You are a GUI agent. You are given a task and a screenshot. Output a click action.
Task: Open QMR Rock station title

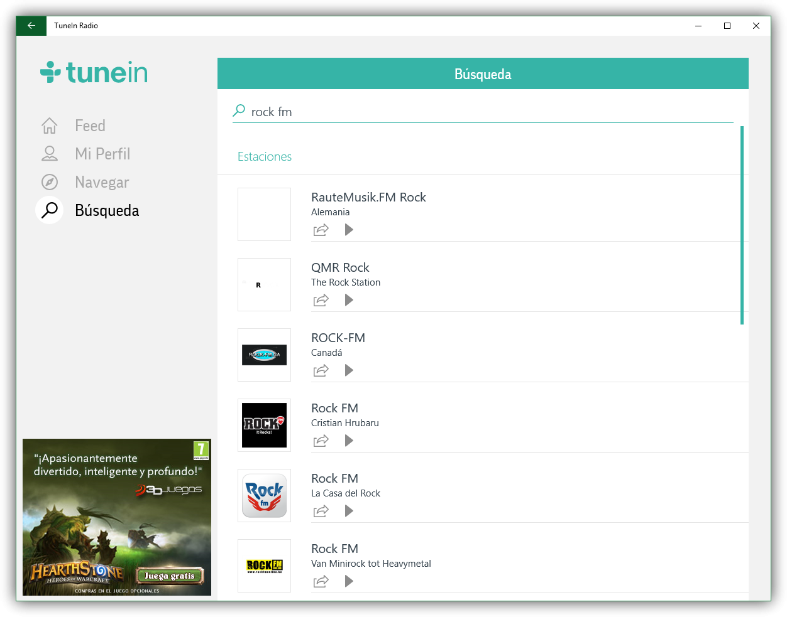(x=340, y=267)
